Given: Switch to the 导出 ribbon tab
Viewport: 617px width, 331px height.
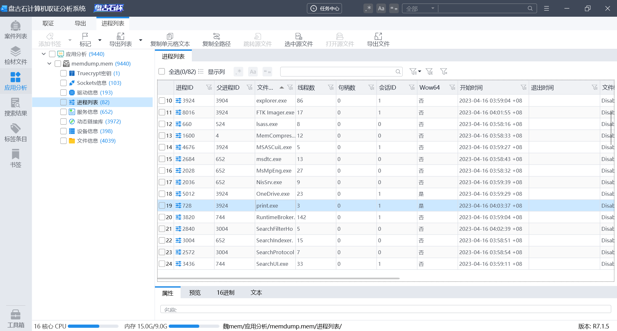Looking at the screenshot, I should click(80, 23).
